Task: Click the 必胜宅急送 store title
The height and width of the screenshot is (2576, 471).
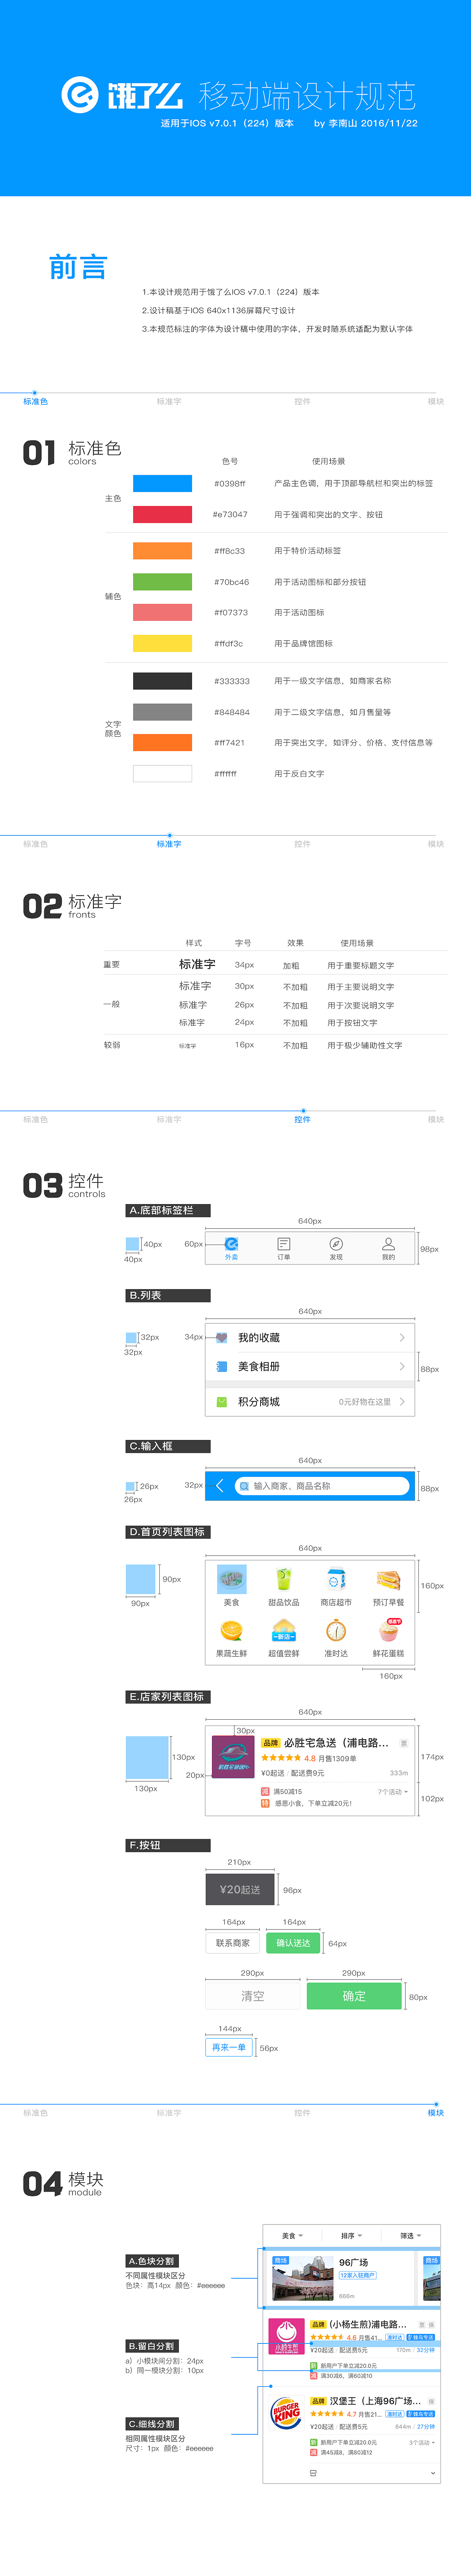Action: coord(336,1743)
